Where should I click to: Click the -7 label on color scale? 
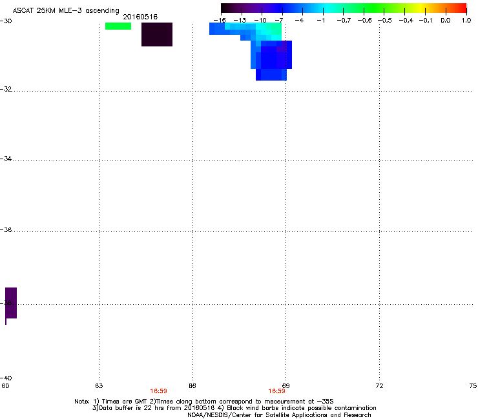(x=279, y=21)
